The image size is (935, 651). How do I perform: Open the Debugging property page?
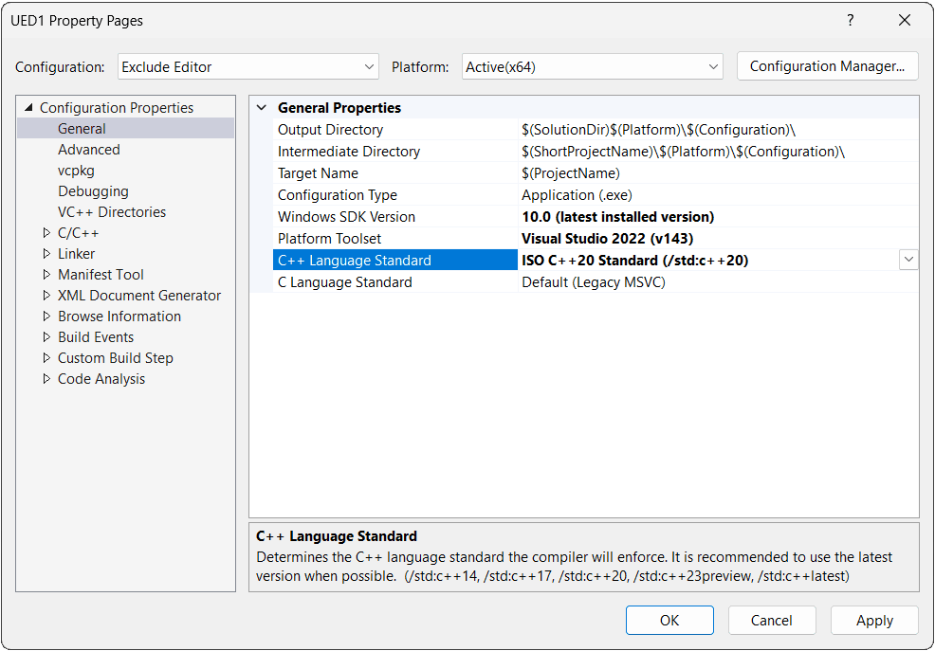pyautogui.click(x=93, y=191)
